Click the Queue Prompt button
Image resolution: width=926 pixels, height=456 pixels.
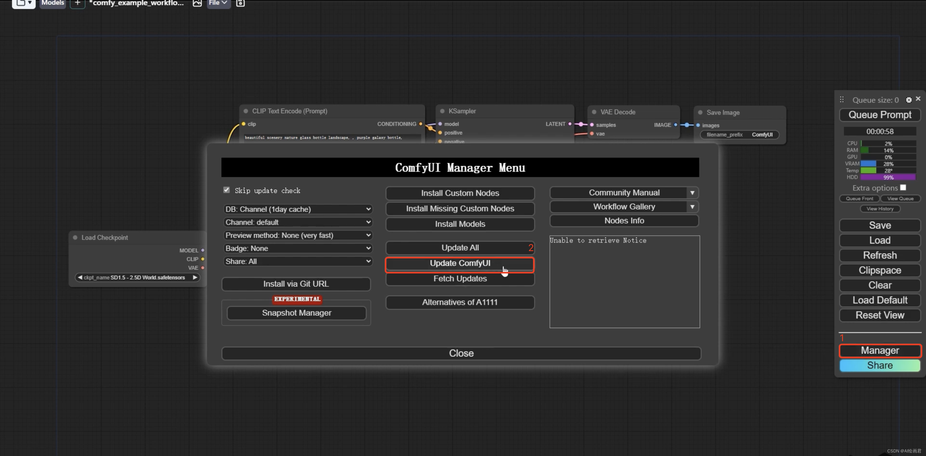tap(880, 115)
